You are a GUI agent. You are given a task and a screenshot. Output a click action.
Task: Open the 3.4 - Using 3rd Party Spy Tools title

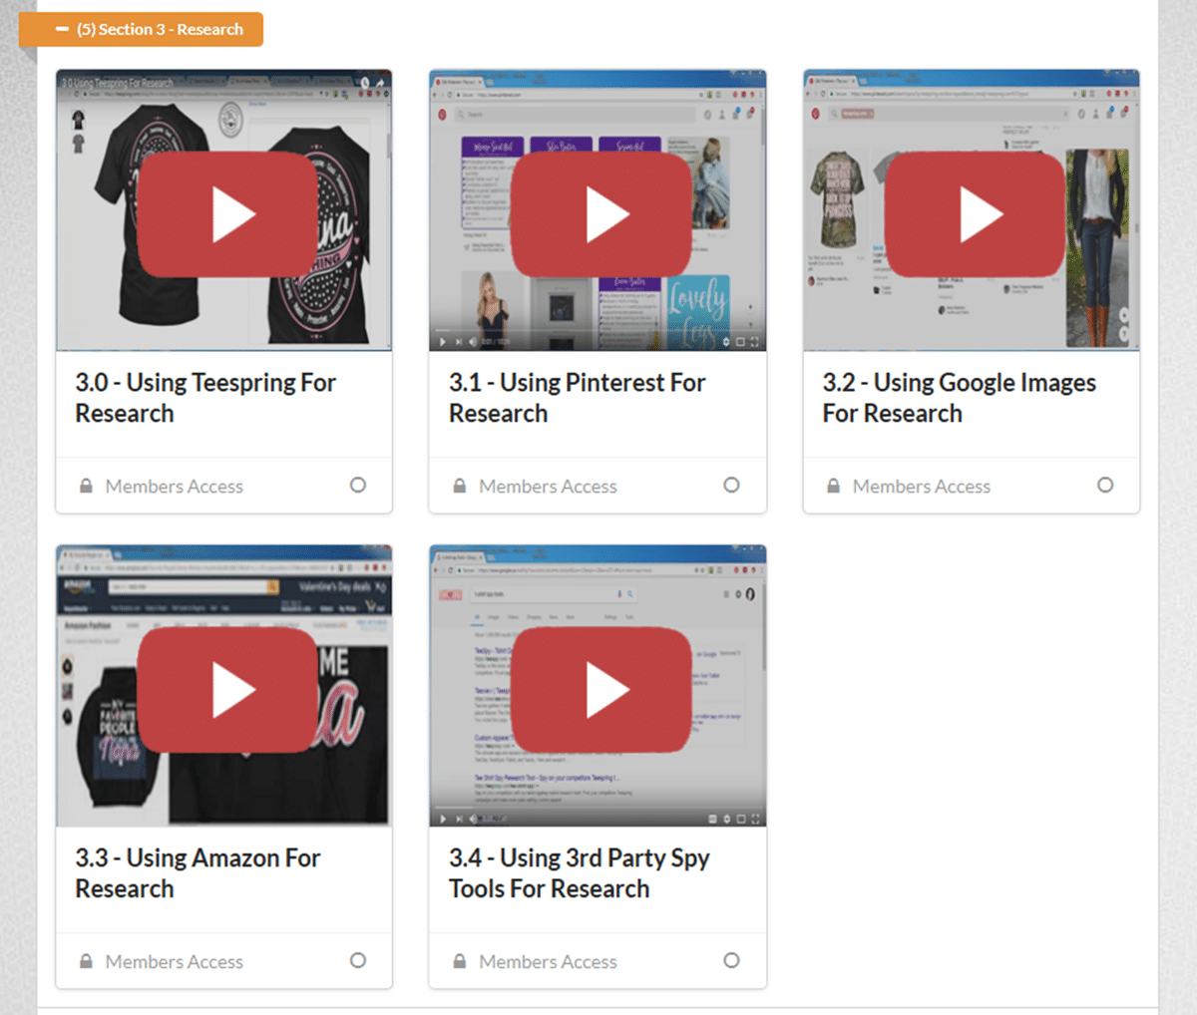[x=580, y=873]
